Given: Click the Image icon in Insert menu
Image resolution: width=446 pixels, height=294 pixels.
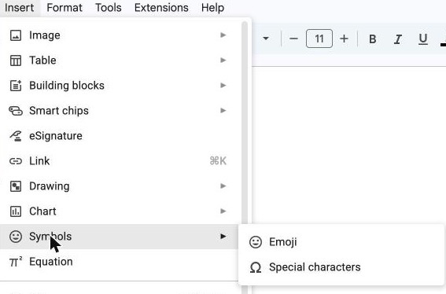Looking at the screenshot, I should 16,35.
